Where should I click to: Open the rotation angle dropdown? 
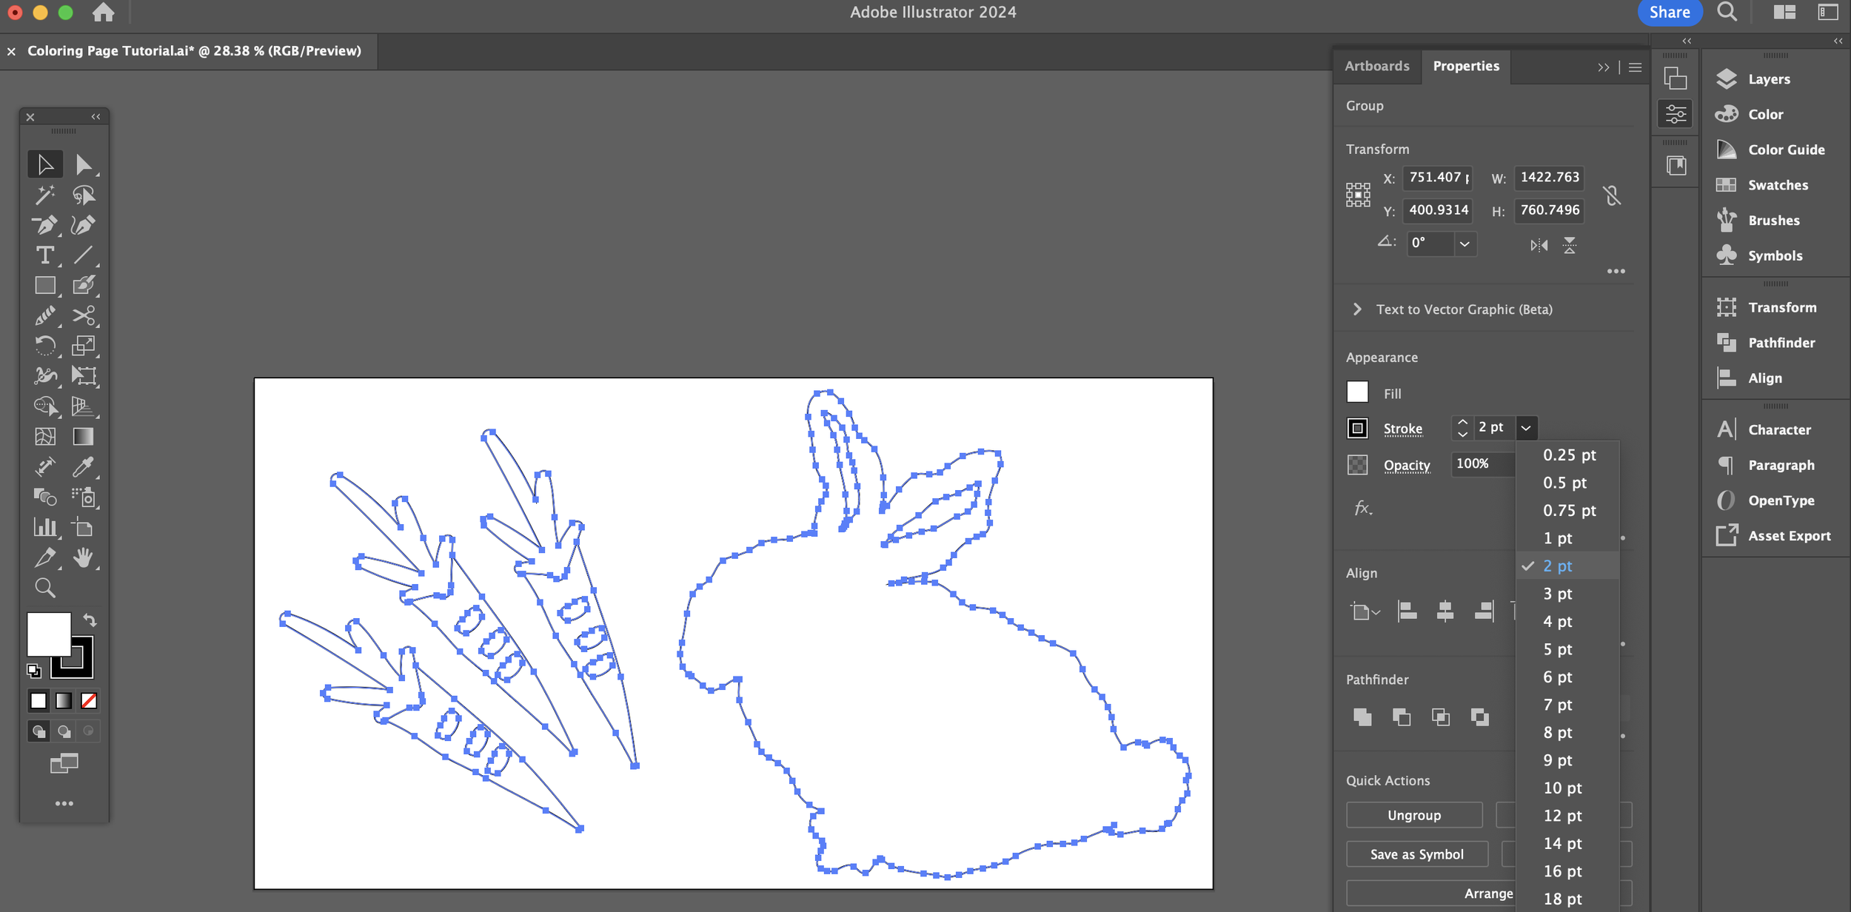click(x=1464, y=244)
